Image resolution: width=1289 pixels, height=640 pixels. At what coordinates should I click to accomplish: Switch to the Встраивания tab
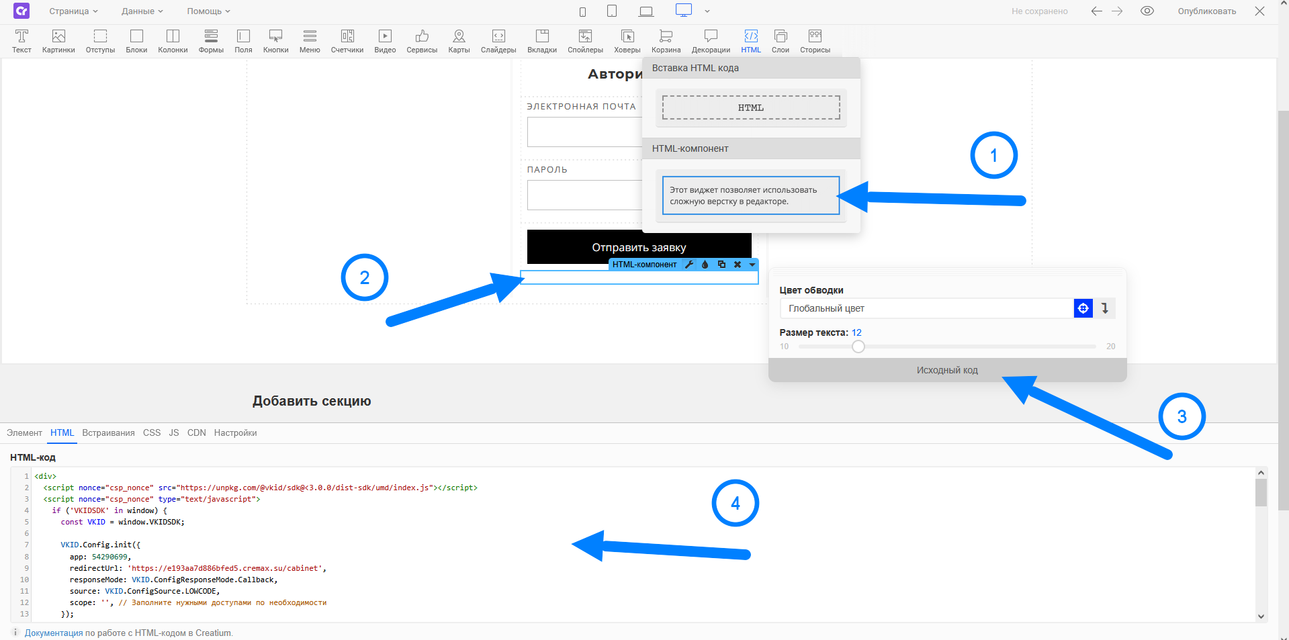click(108, 433)
